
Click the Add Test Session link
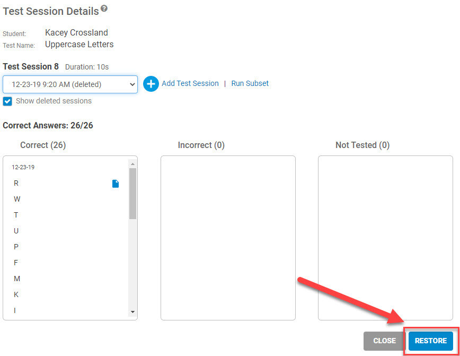point(190,83)
